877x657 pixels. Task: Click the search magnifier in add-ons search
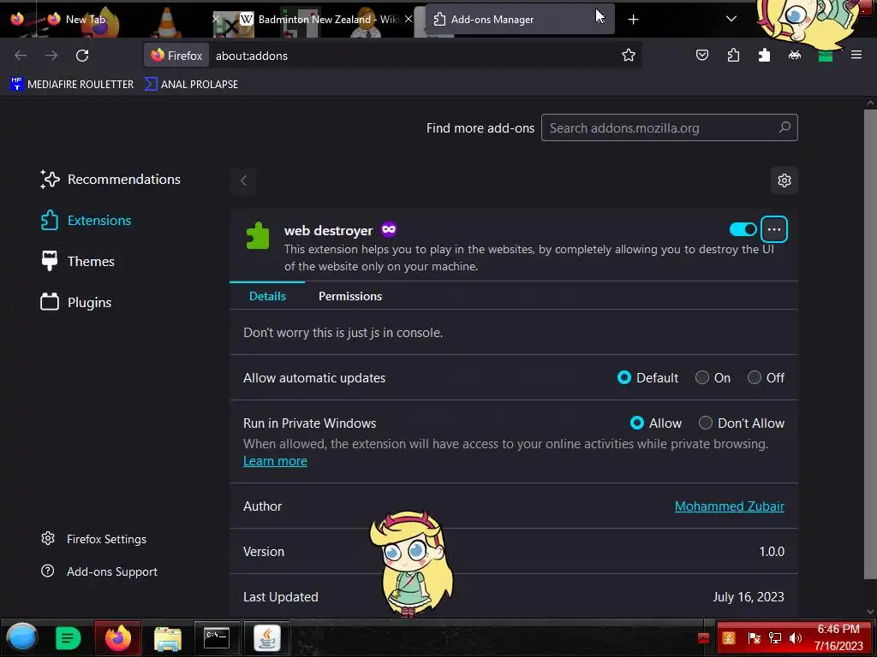pos(785,127)
